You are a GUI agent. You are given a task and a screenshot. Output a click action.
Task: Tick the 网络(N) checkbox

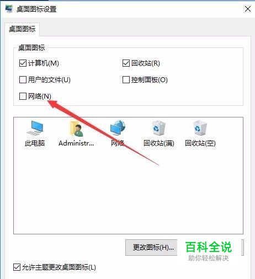click(x=23, y=96)
